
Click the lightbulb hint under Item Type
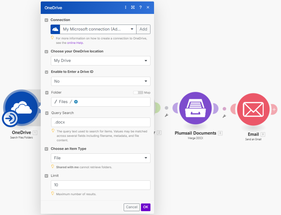point(53,166)
